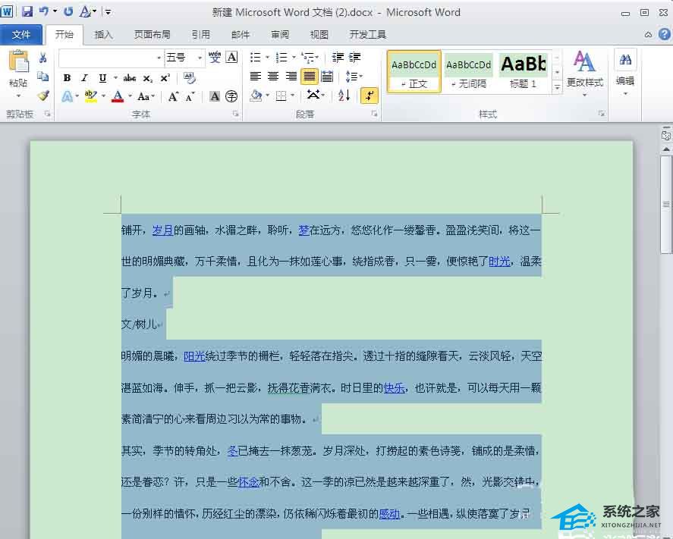Switch to the 页面布局 Page Layout tab
This screenshot has height=539, width=673.
point(152,35)
